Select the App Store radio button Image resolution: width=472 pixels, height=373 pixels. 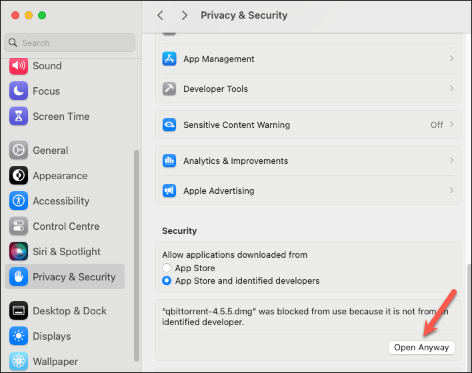tap(167, 268)
